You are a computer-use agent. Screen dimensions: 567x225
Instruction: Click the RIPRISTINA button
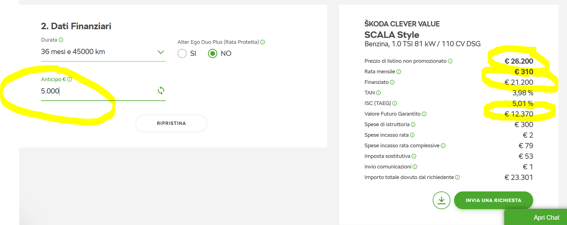coord(171,123)
